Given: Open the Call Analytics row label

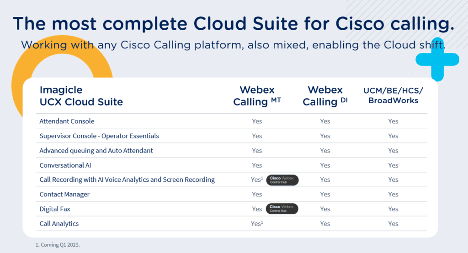Looking at the screenshot, I should [x=59, y=224].
